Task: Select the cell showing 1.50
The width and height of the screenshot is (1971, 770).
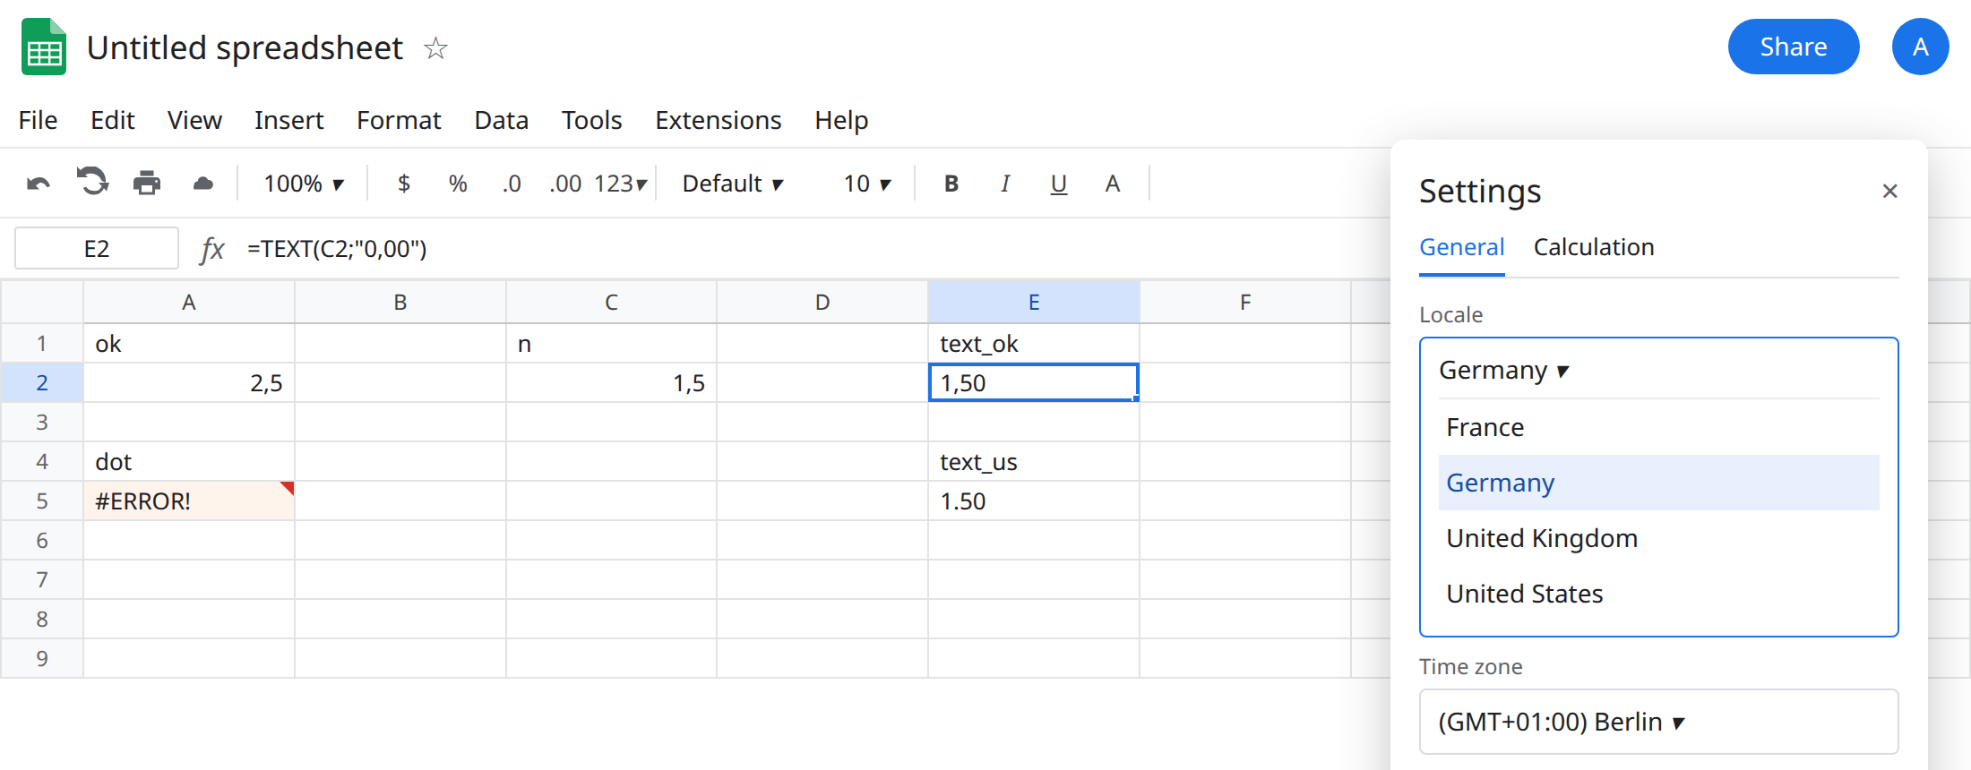Action: tap(1034, 500)
